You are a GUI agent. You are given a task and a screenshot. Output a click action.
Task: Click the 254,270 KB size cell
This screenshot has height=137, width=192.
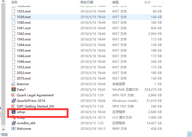click(x=153, y=90)
